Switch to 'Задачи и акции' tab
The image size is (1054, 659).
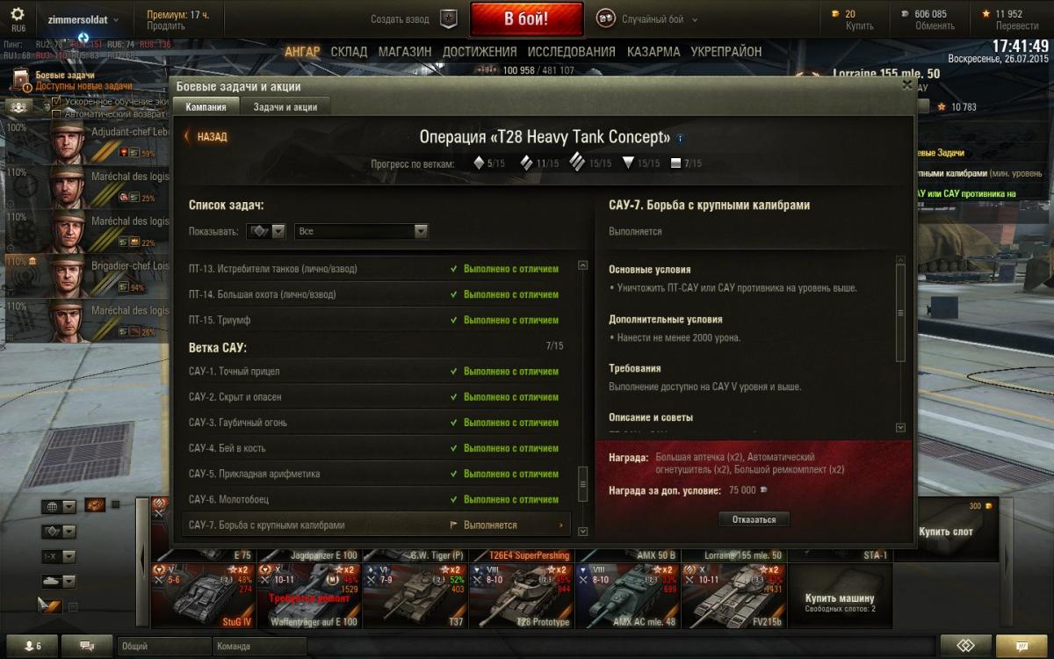(285, 106)
